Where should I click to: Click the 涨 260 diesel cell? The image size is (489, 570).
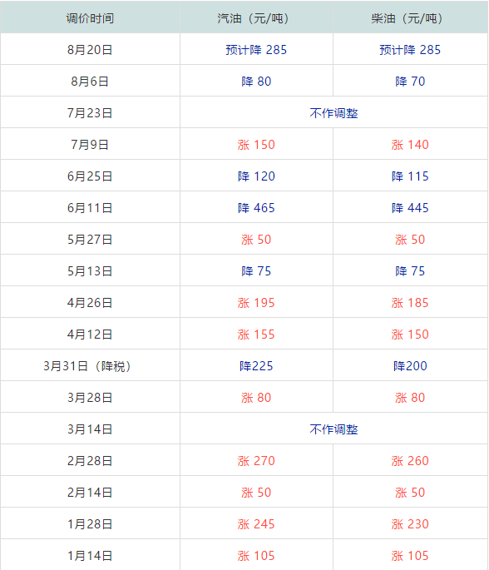410,461
